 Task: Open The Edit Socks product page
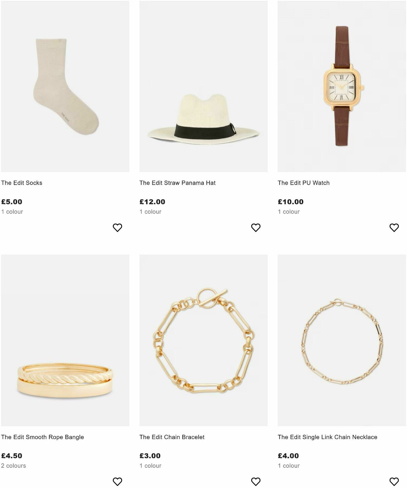click(22, 182)
